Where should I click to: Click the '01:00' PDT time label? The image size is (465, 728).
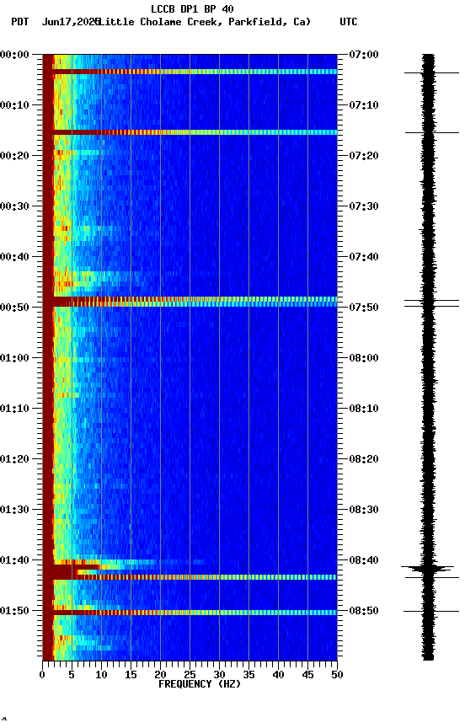tap(14, 358)
